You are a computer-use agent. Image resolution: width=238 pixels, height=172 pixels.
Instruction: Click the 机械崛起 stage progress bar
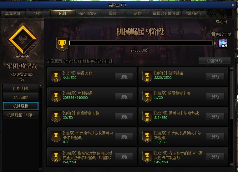pos(140,43)
